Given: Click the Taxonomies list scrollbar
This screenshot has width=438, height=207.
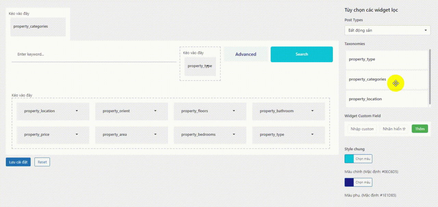Looking at the screenshot, I should pos(430,77).
